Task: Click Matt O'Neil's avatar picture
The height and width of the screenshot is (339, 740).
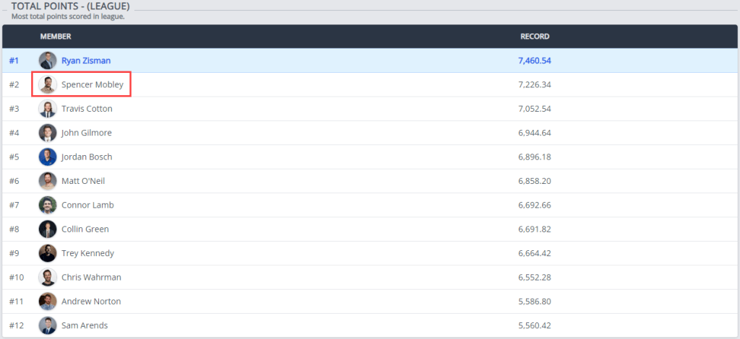Action: coord(48,181)
